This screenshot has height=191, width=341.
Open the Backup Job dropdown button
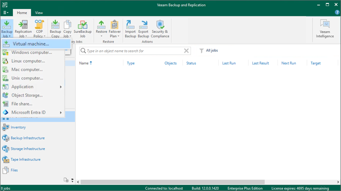7,29
